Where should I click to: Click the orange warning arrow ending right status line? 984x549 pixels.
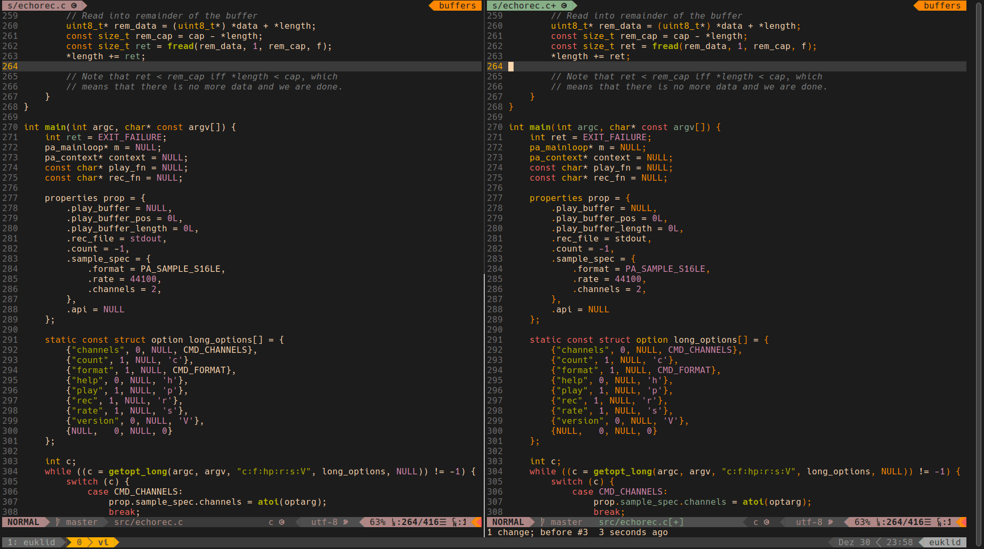pos(962,522)
